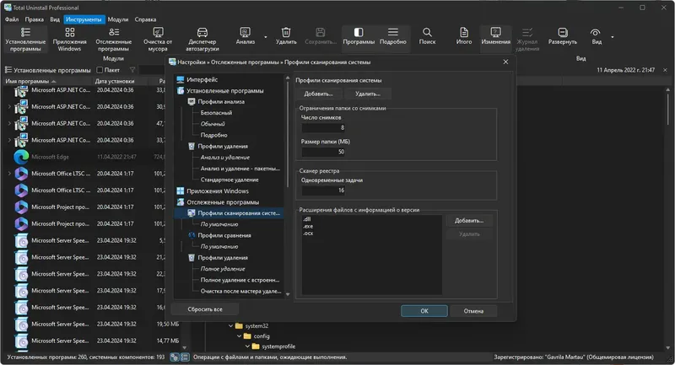675x365 pixels.
Task: Collapse the system32 folder node
Action: point(231,326)
